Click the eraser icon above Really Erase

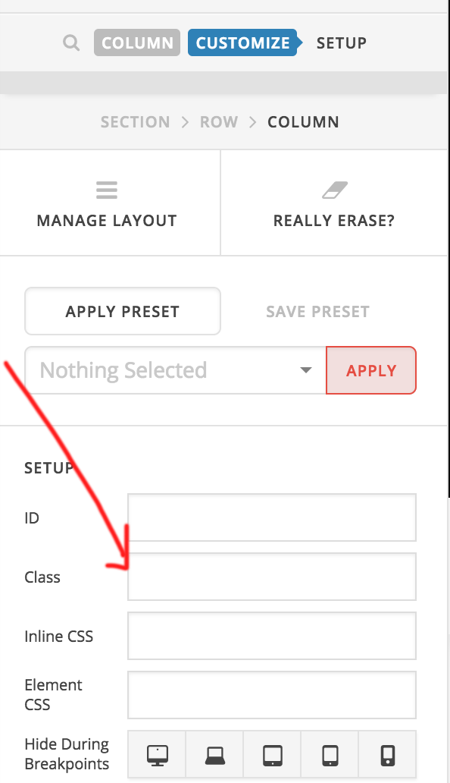coord(334,190)
